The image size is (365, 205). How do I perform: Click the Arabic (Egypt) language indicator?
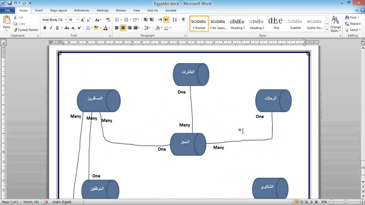[62, 202]
